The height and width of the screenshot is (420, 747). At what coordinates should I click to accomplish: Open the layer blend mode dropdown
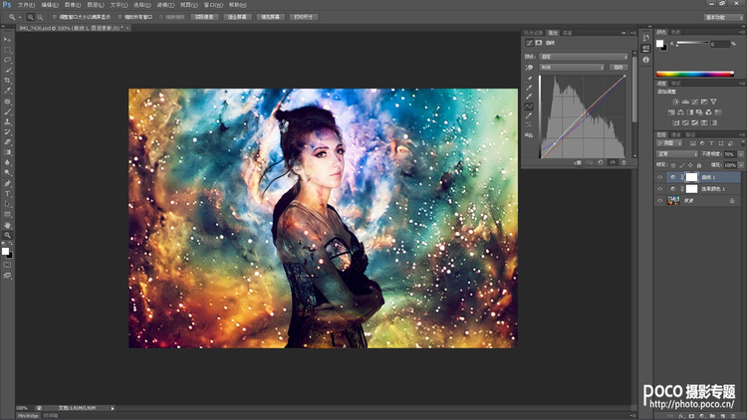tap(677, 154)
